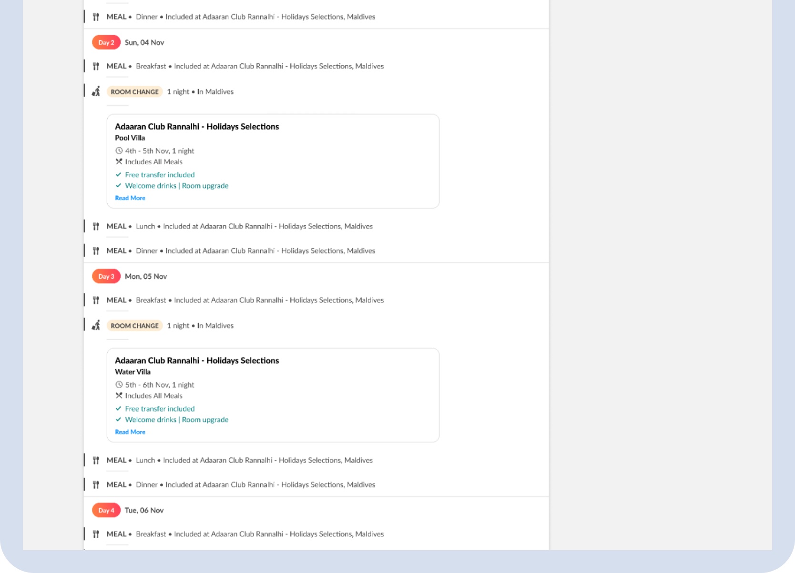Click the 'Sun, 04 Nov' date

(x=144, y=42)
